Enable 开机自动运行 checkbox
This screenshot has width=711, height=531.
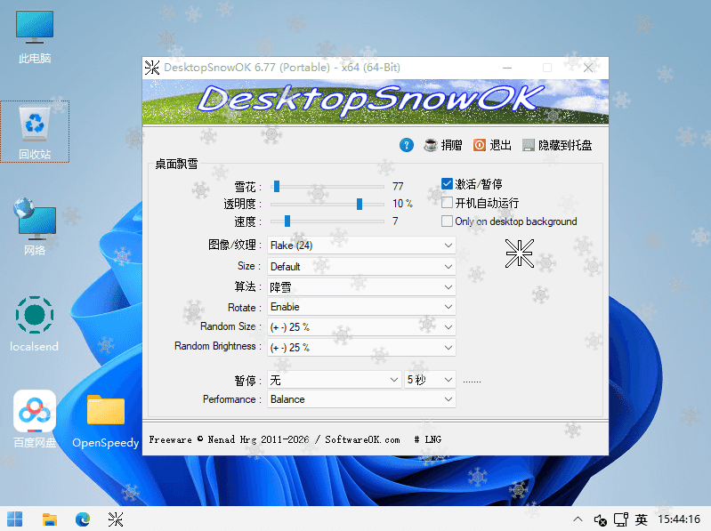(x=447, y=202)
